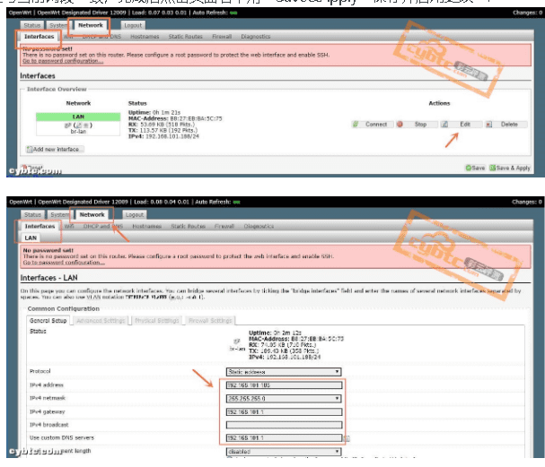Open Diagnostics subtab in the bottom screenshot
The height and width of the screenshot is (467, 545).
(259, 226)
